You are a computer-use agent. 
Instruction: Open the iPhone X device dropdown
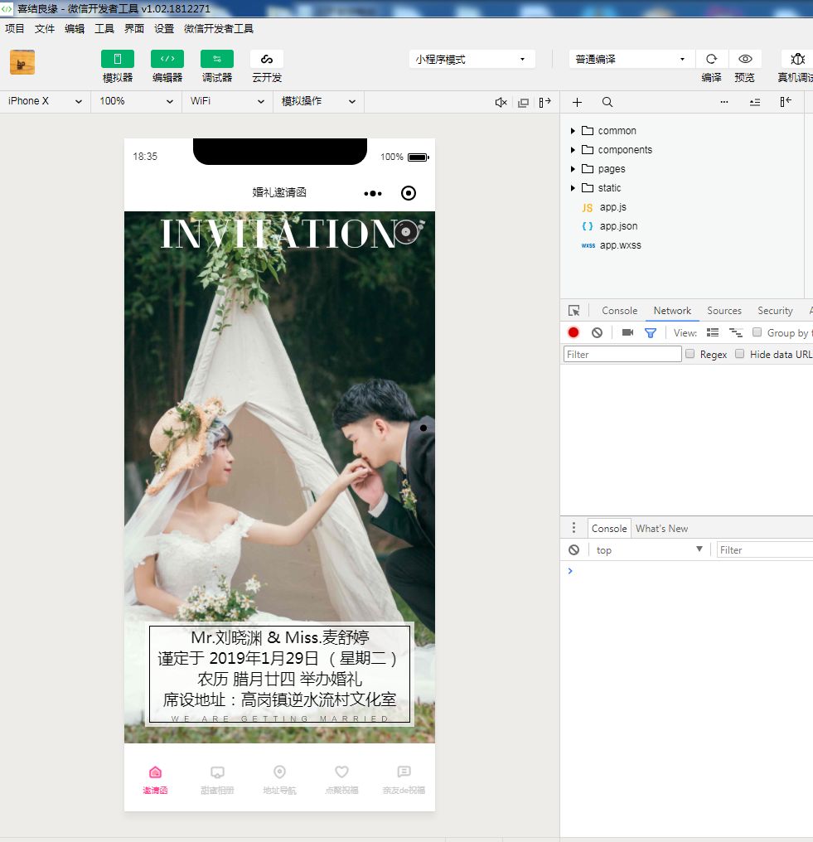point(45,101)
